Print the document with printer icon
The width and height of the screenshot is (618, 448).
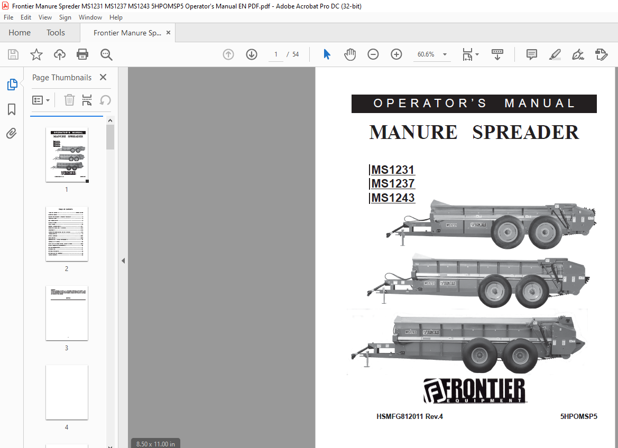pos(82,54)
